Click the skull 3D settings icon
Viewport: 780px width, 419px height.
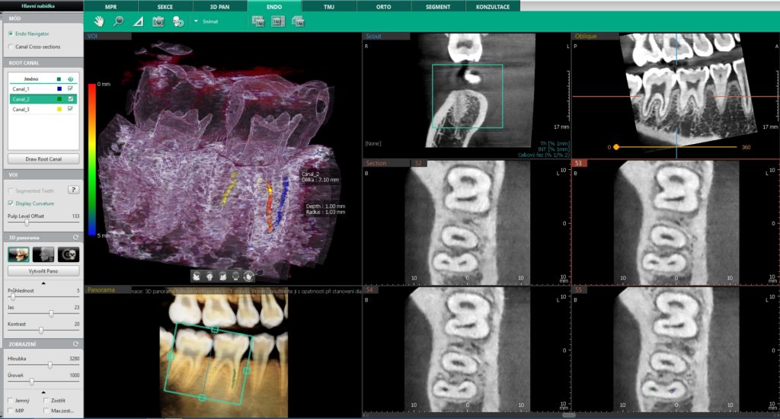point(177,21)
